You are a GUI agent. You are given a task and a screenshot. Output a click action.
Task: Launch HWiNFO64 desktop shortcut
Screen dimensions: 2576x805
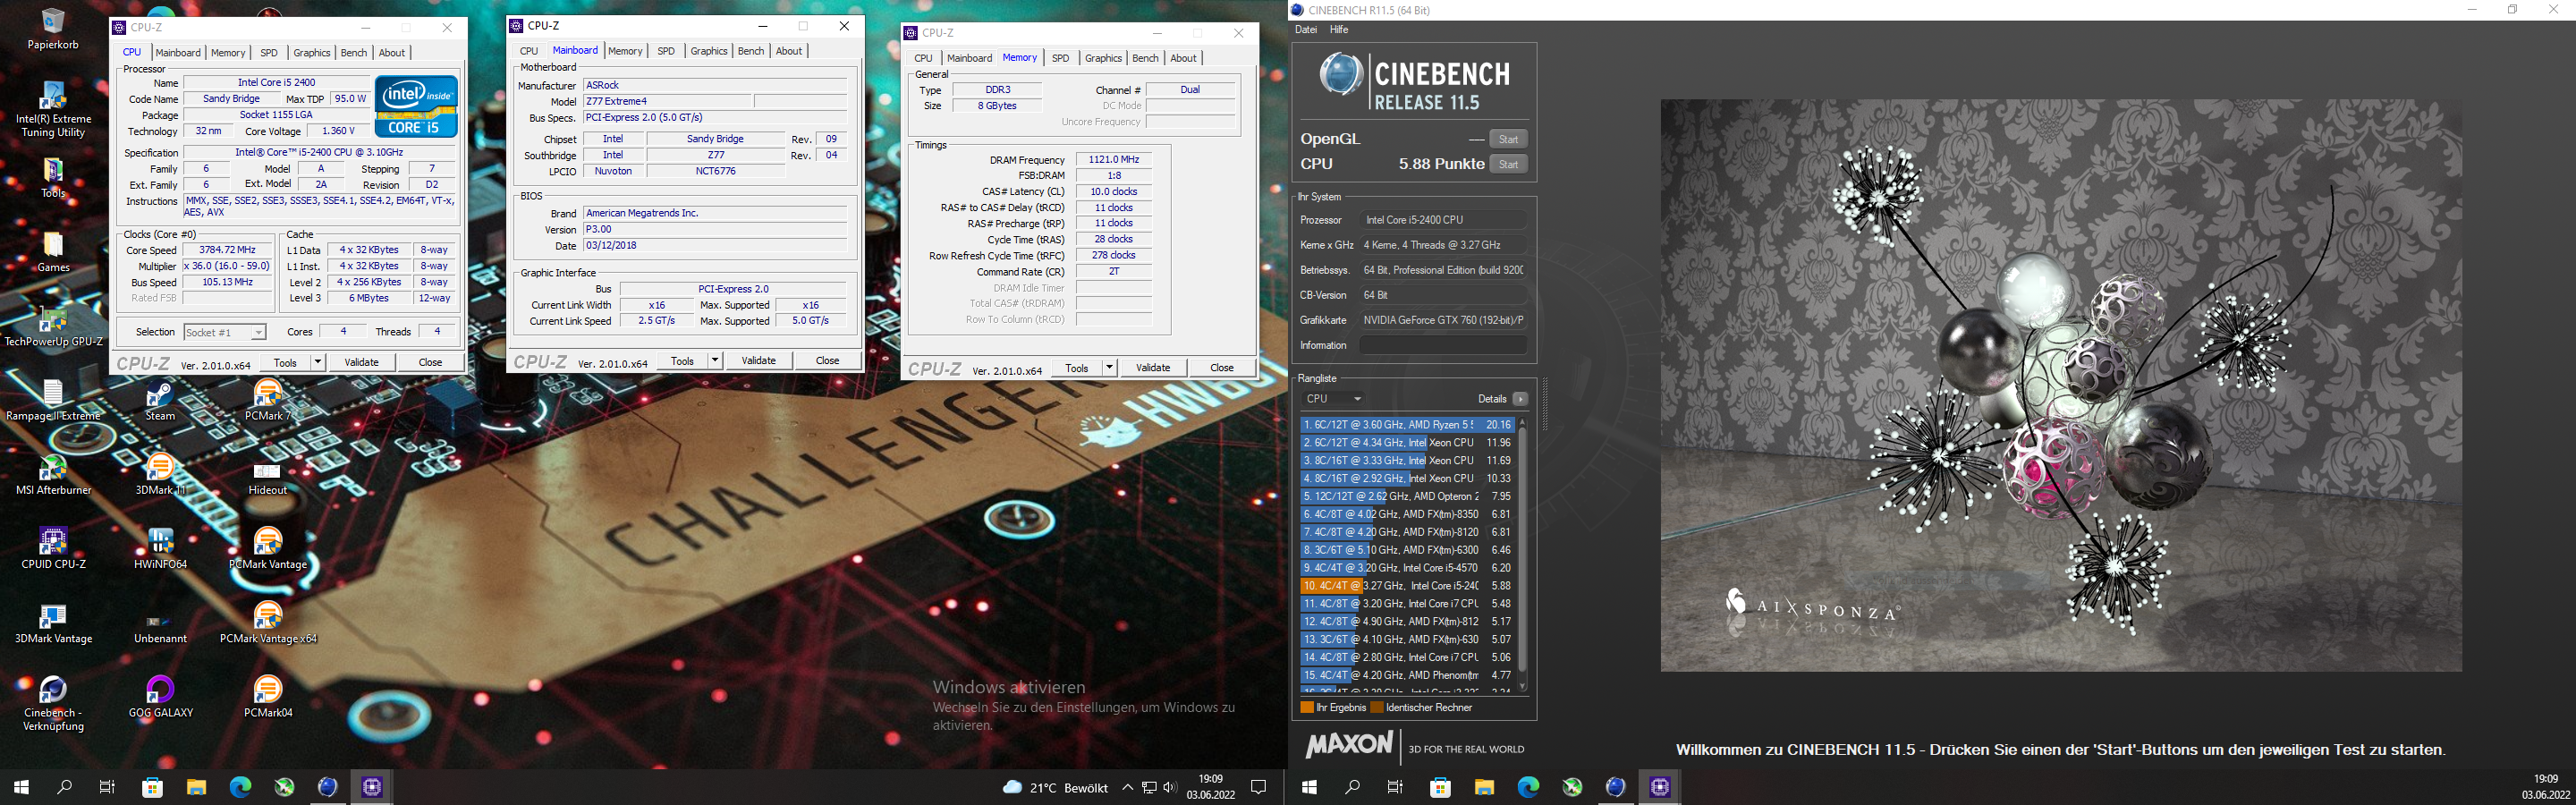[x=160, y=550]
